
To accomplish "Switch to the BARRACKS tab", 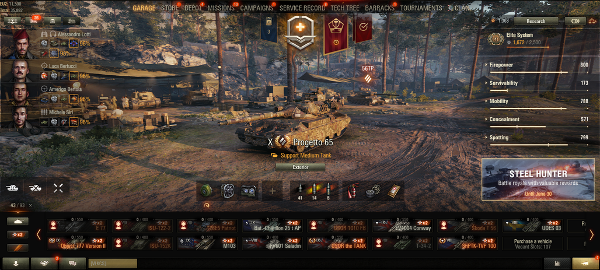I will coord(379,8).
